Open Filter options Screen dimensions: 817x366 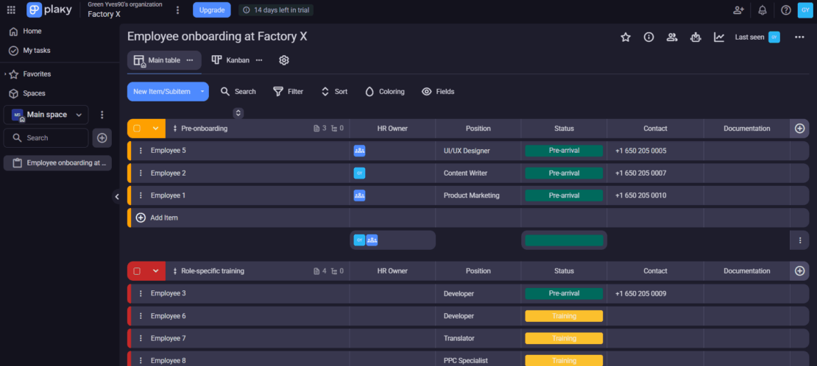pyautogui.click(x=288, y=92)
